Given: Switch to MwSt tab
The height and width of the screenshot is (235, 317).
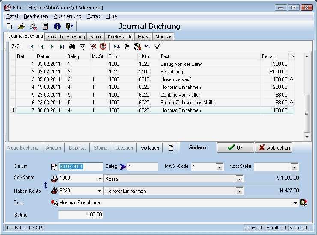Looking at the screenshot, I should click(x=144, y=37).
